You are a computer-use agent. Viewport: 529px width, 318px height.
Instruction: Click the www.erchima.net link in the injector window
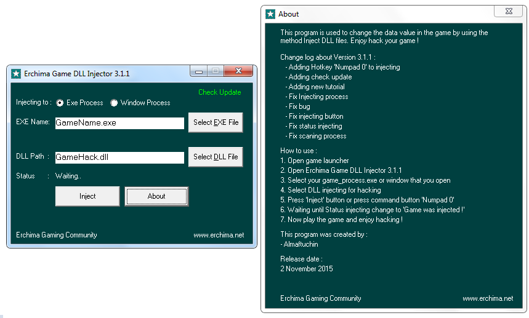click(x=219, y=235)
